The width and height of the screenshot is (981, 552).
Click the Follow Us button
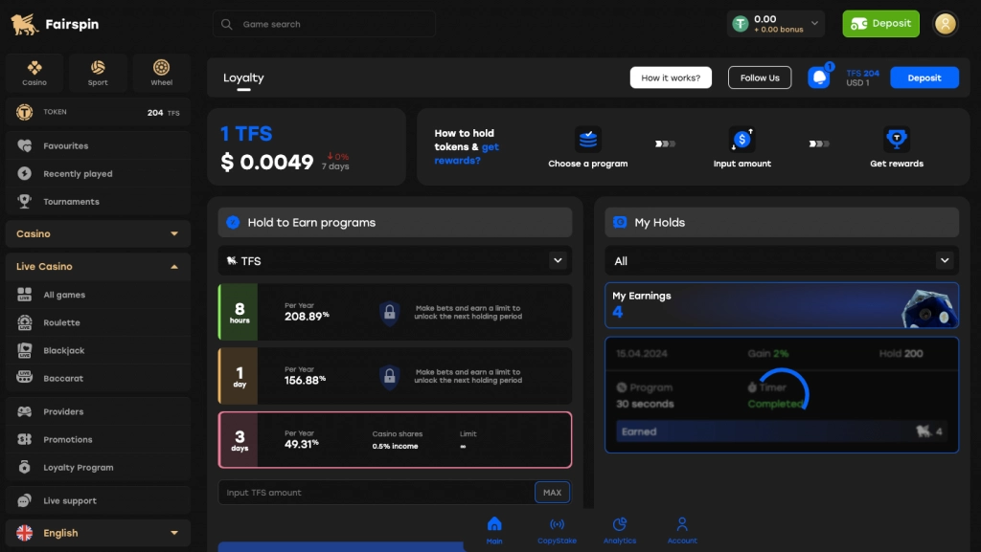(760, 77)
